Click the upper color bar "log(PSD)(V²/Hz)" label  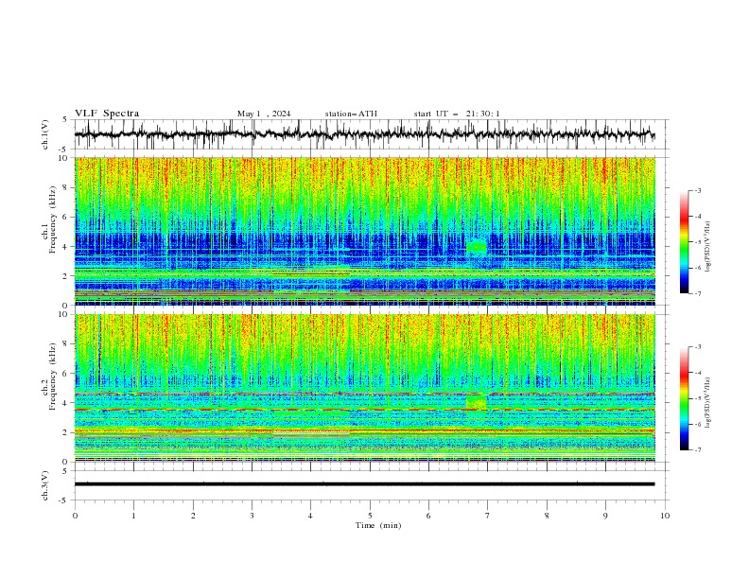[707, 247]
